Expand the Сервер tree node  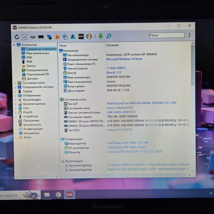pos(15,91)
